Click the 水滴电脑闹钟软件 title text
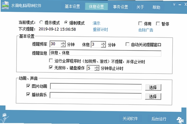The height and width of the screenshot is (124, 187). point(26,6)
